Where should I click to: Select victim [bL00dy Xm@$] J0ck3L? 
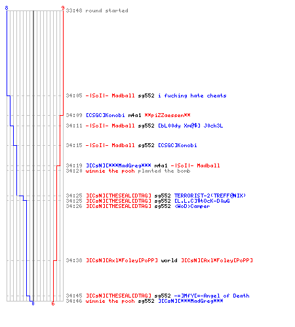tap(191, 126)
